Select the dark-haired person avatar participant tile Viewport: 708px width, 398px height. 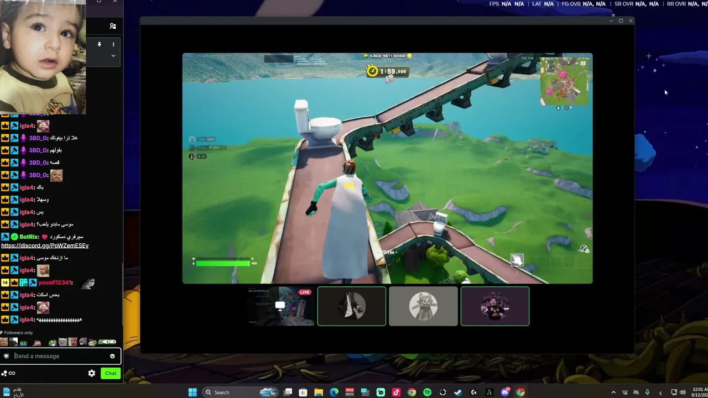pyautogui.click(x=495, y=306)
